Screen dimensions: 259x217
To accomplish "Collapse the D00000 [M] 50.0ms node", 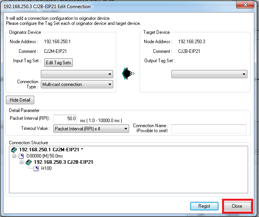I will 14,156.
